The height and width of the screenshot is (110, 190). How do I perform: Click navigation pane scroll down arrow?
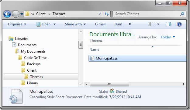point(81,84)
